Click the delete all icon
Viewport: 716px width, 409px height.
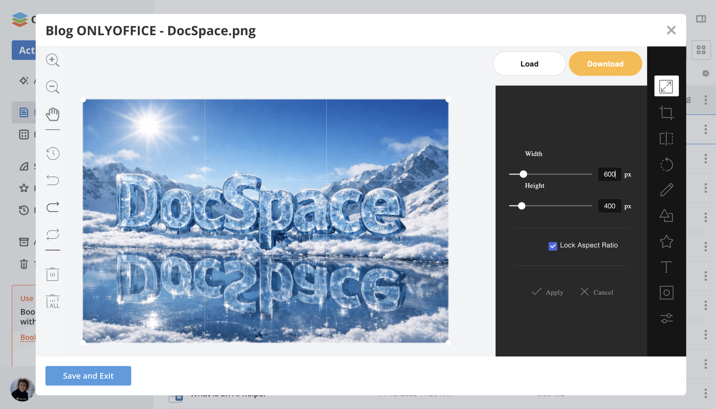[x=53, y=302]
